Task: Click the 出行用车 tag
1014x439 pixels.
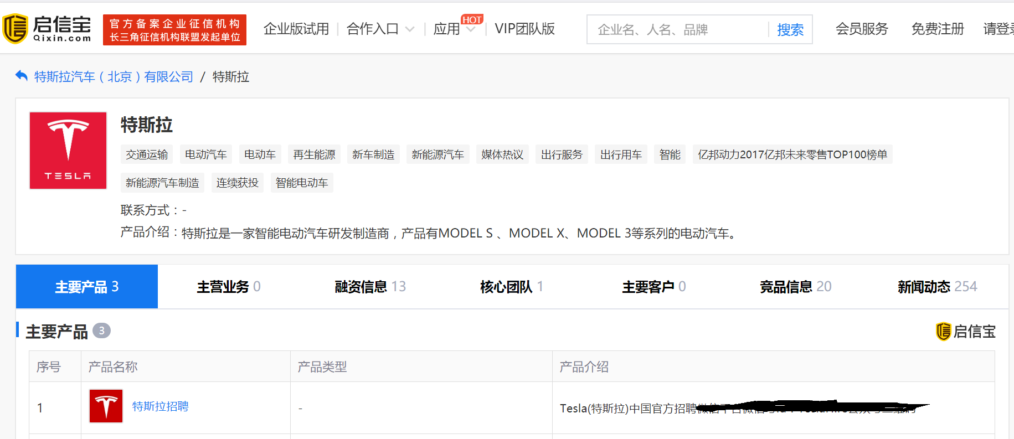Action: pos(621,154)
